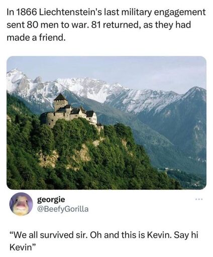
Task: Click the castle's tall square tower
Action: click(x=61, y=102)
